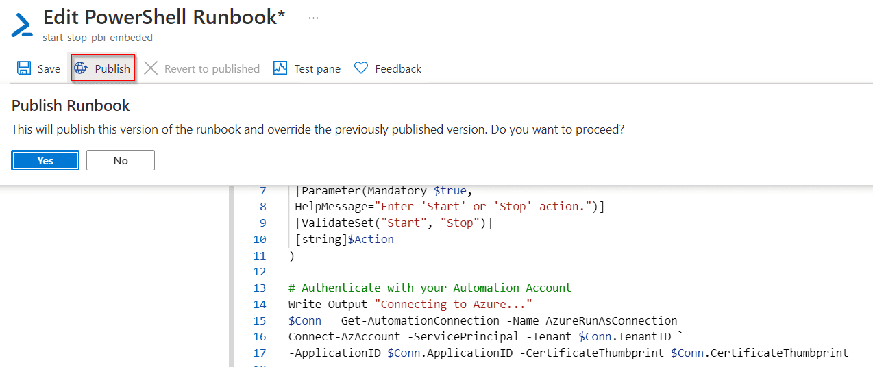Open the Feedback label
The image size is (873, 367).
coord(398,69)
